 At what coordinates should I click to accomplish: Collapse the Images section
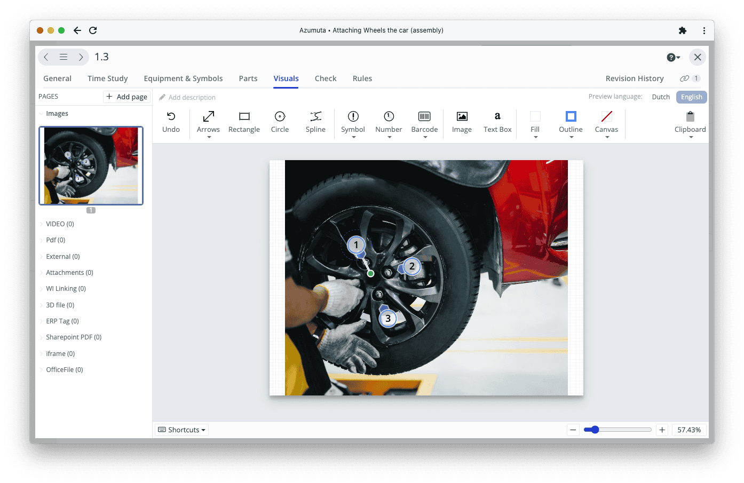pyautogui.click(x=42, y=114)
